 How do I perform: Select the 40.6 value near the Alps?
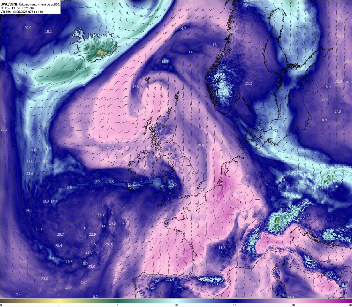pyautogui.click(x=268, y=240)
